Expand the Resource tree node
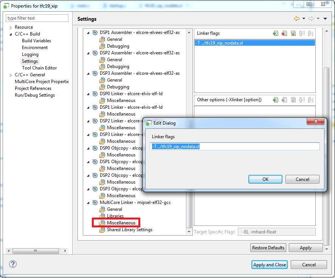The width and height of the screenshot is (335, 278). coord(11,28)
